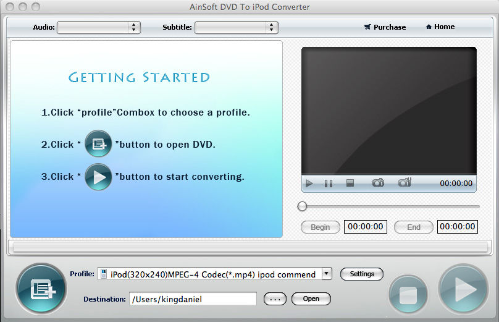Click the step 1 profile instruction text

pos(145,112)
